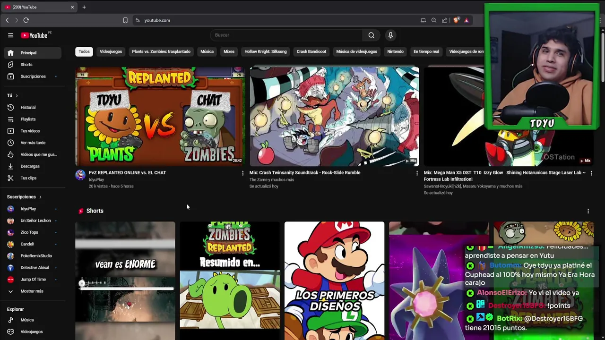The image size is (605, 340).
Task: Select Música de videojuegos chip
Action: pyautogui.click(x=357, y=51)
